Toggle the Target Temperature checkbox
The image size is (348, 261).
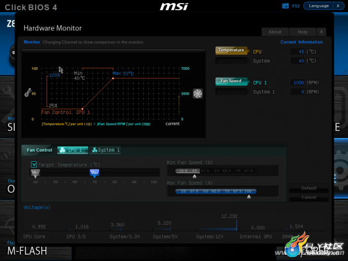click(x=34, y=164)
